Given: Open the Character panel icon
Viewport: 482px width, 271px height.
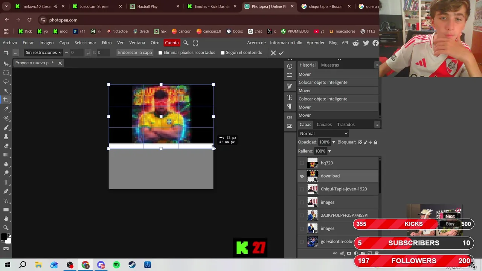Looking at the screenshot, I should pos(290,97).
